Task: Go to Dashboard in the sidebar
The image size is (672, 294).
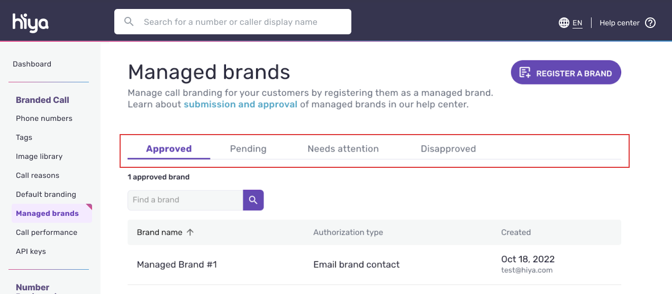Action: pyautogui.click(x=32, y=64)
